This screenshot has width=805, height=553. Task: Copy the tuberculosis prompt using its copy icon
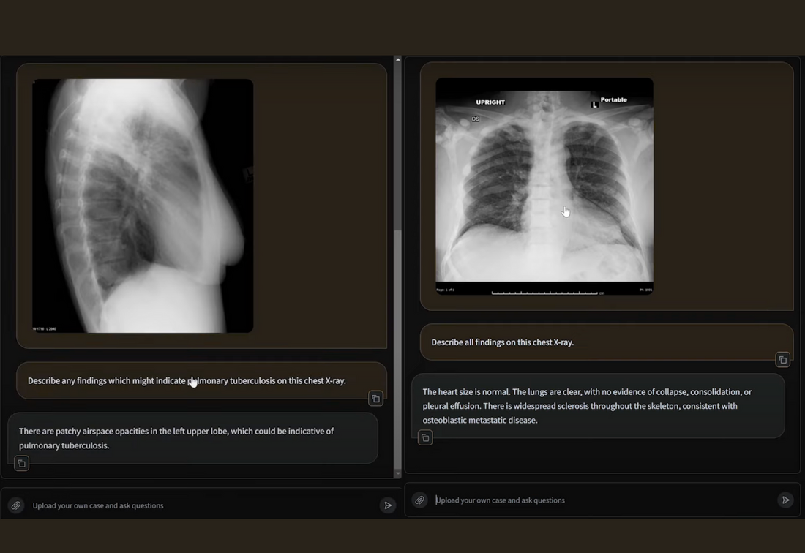pos(375,399)
